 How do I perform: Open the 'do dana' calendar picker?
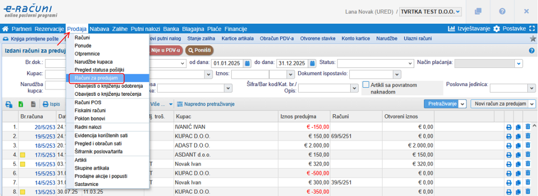pyautogui.click(x=312, y=64)
